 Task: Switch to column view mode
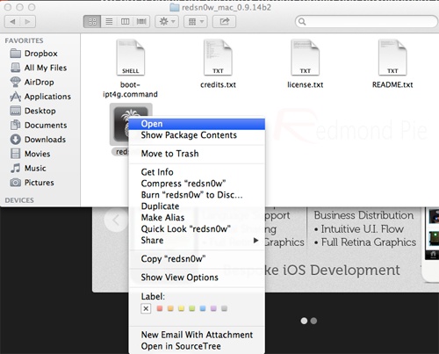click(126, 22)
